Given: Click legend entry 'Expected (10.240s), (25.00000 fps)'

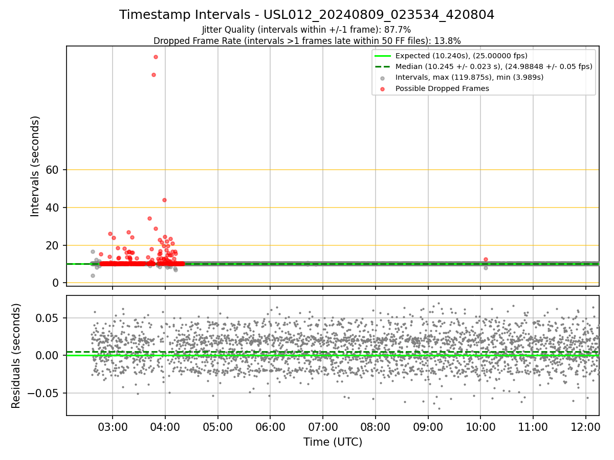Looking at the screenshot, I should tap(462, 56).
